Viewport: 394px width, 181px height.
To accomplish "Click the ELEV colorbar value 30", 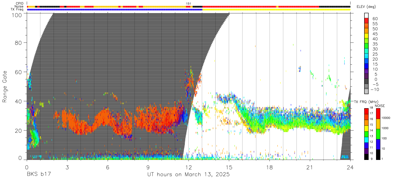I will pos(375,49).
